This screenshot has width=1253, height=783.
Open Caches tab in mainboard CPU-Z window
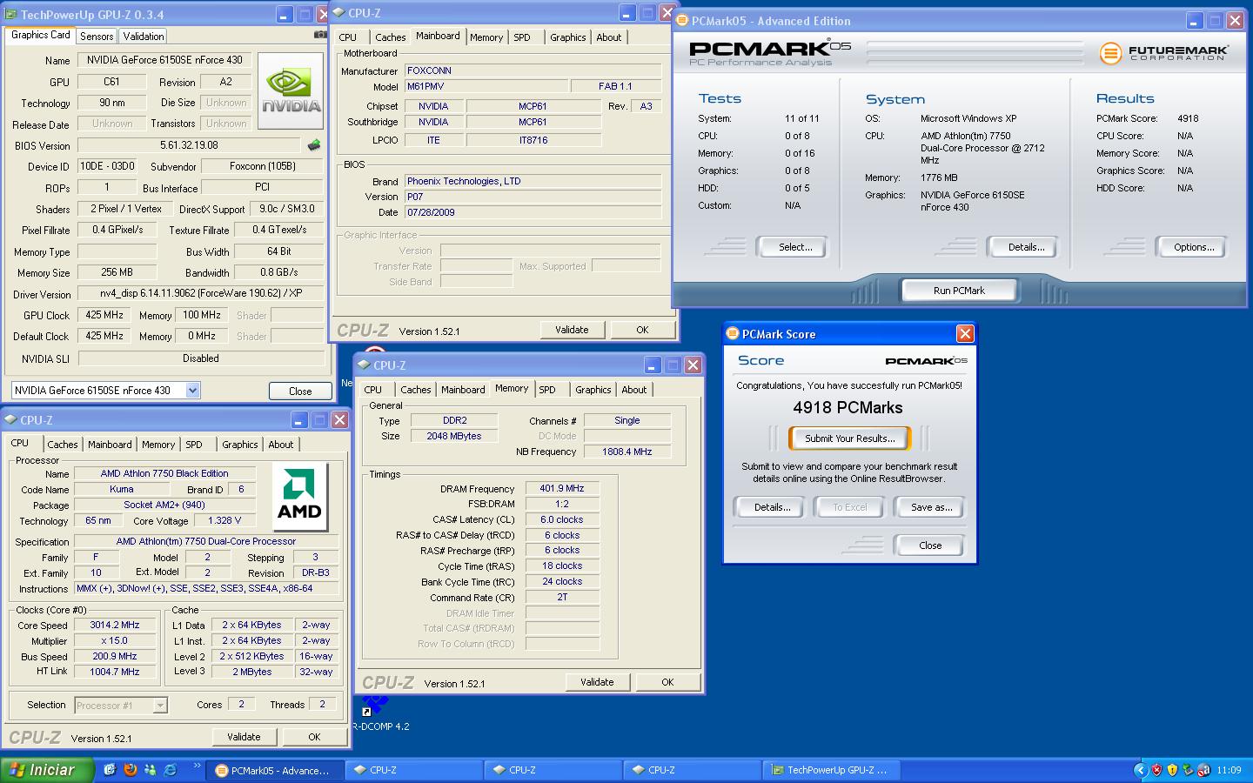click(x=390, y=37)
